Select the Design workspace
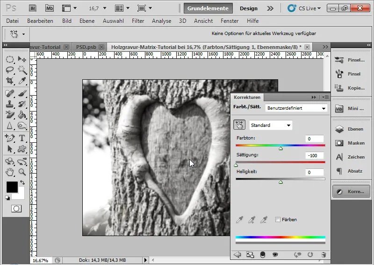Viewport: 374px width, 265px height. (249, 8)
